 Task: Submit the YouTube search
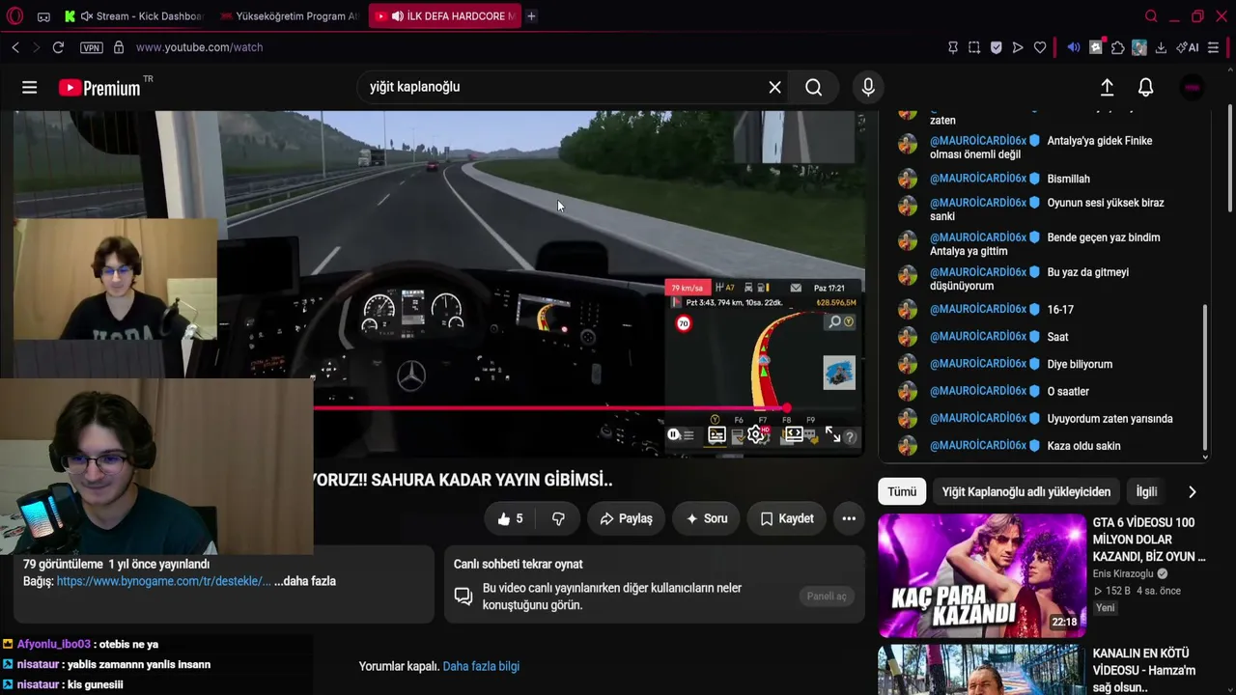[x=814, y=88]
